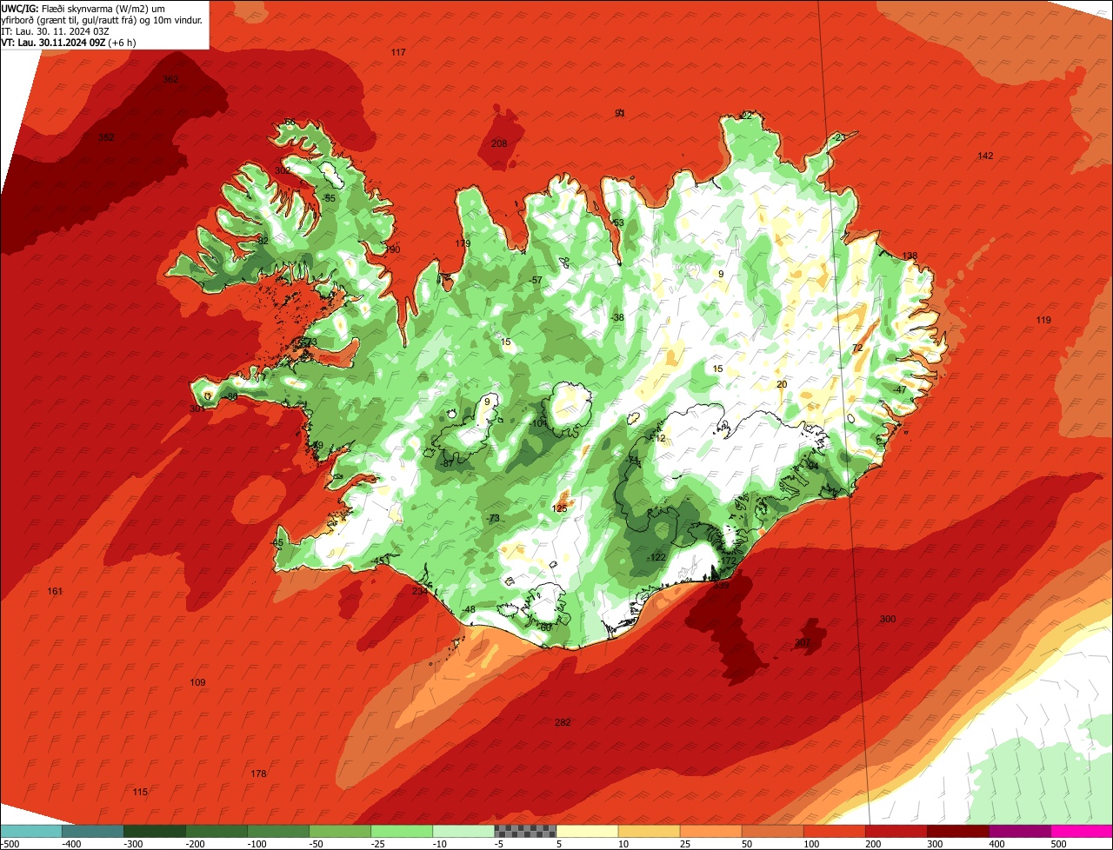Screen dimensions: 1113x850
Task: Click the legend swatch between -500 and -400
Action: [30, 831]
